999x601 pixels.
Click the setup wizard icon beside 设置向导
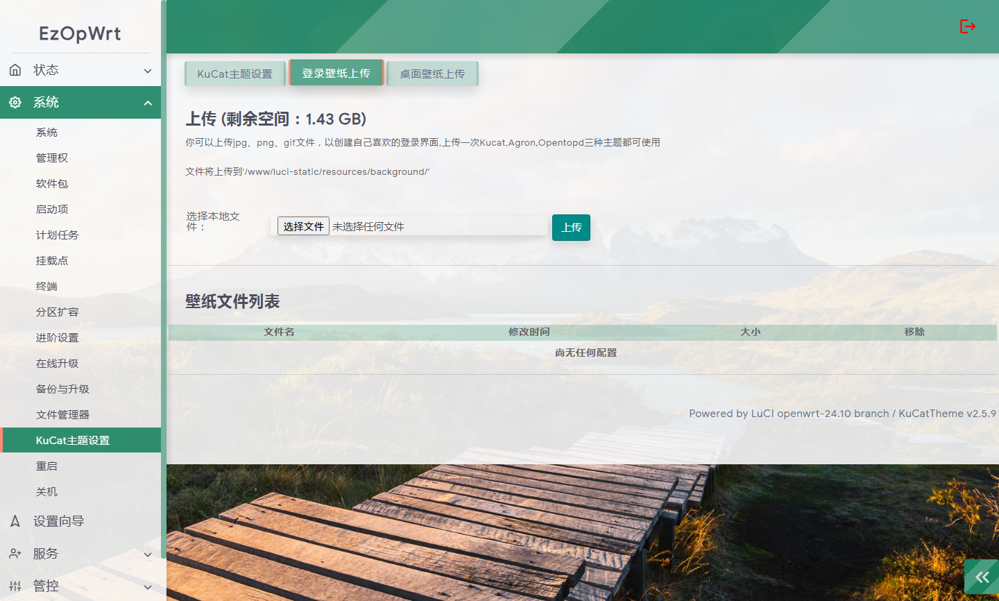coord(15,521)
